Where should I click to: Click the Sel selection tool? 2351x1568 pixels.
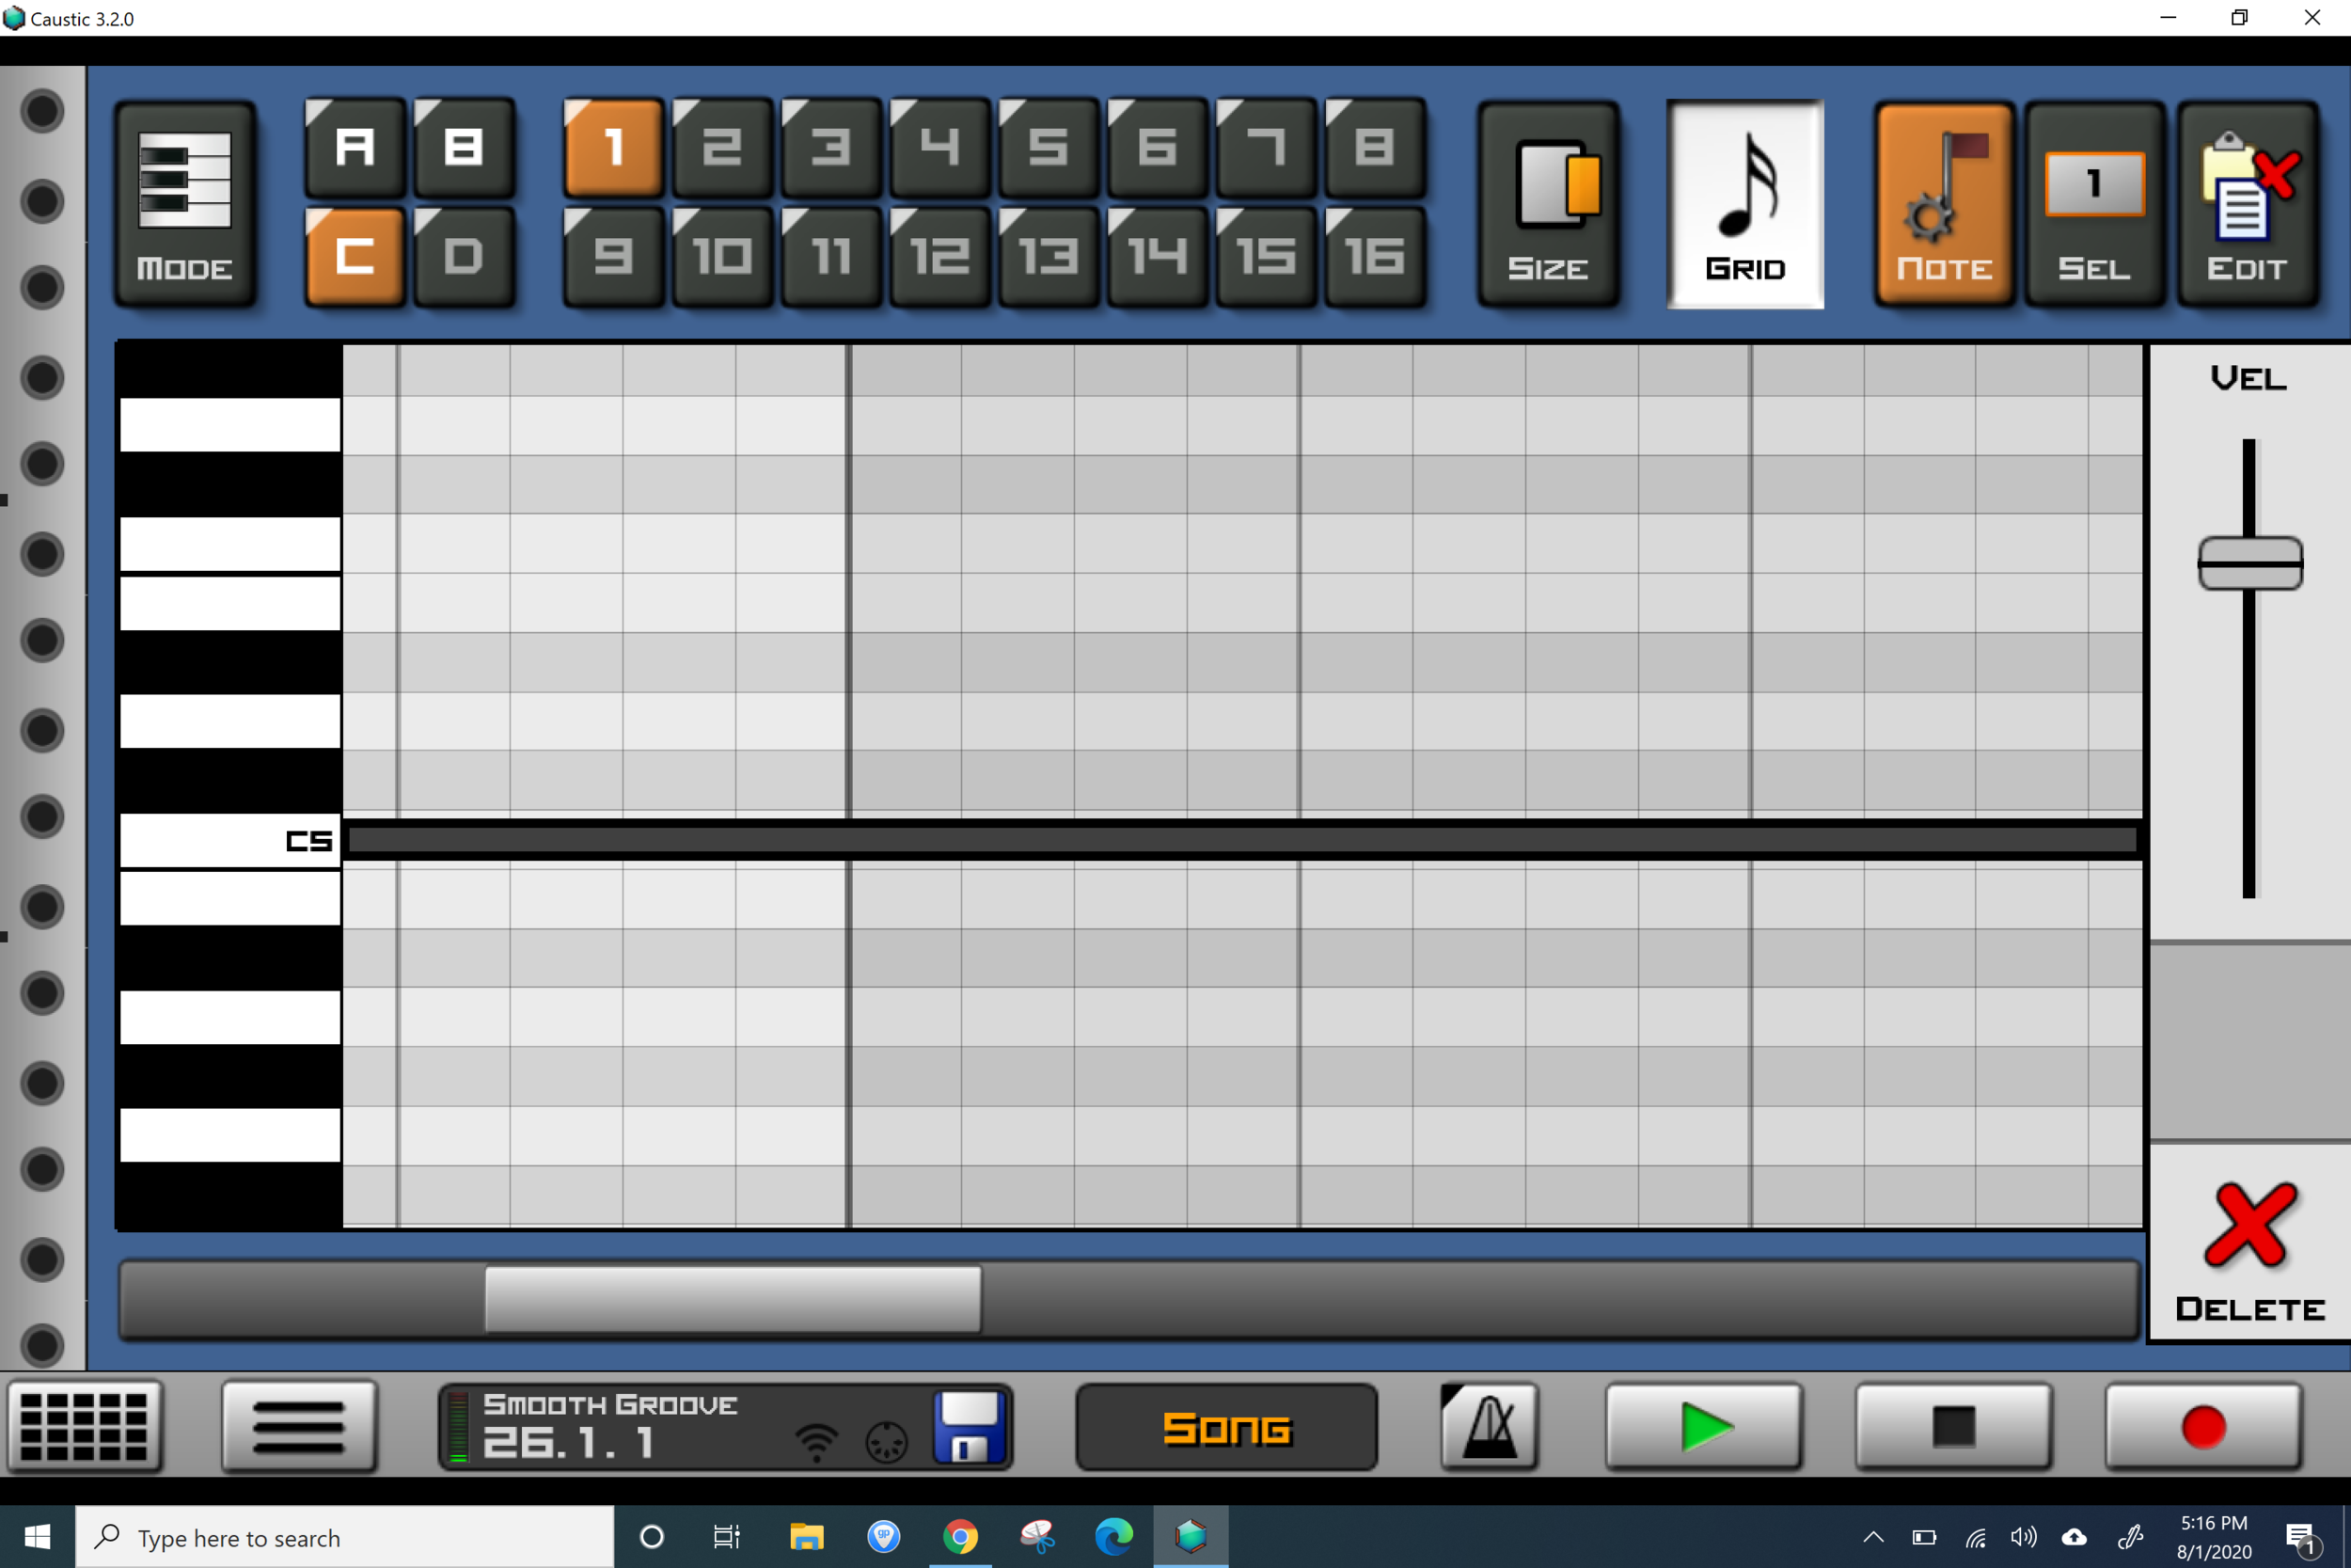click(x=2094, y=203)
